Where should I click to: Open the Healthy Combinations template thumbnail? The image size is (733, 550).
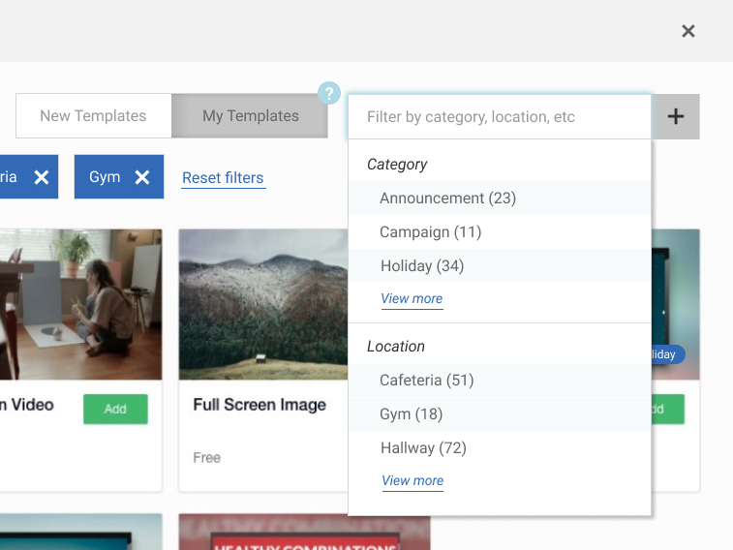pyautogui.click(x=304, y=532)
